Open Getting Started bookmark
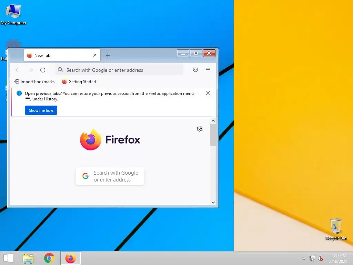Image resolution: width=353 pixels, height=265 pixels. tap(79, 81)
